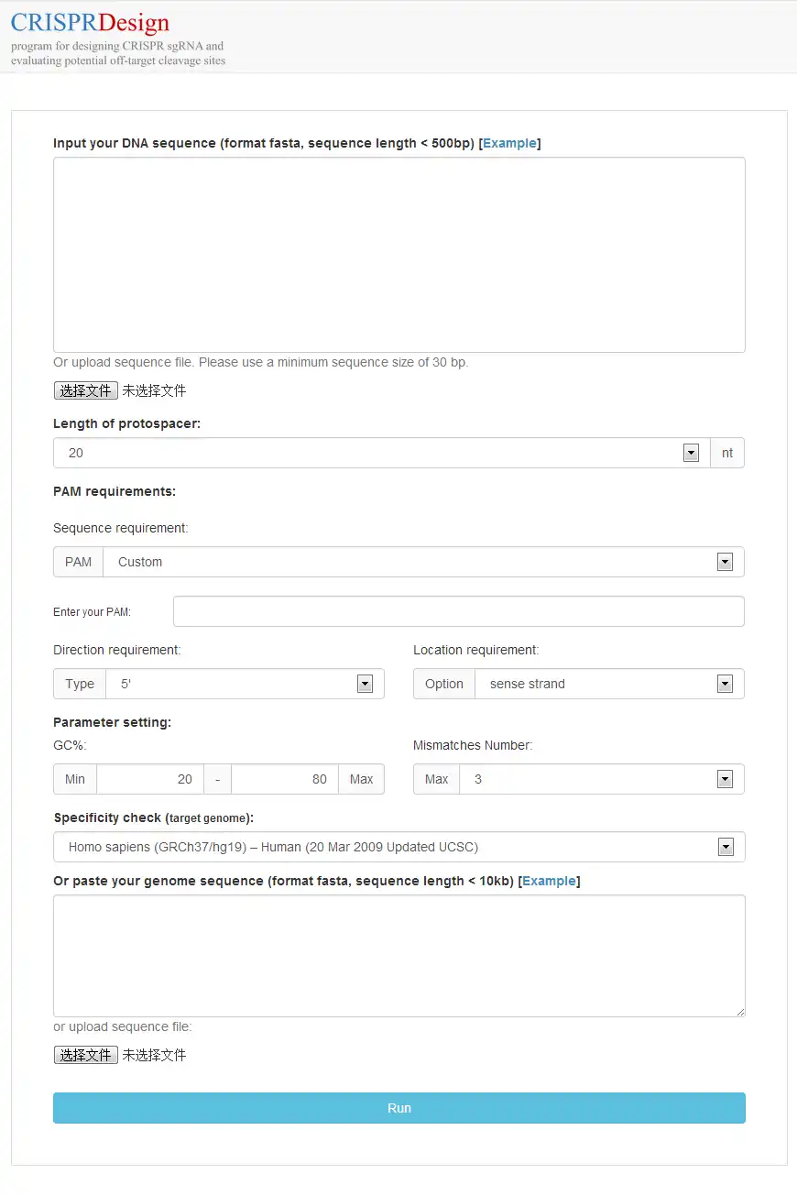Click the GC% minimum value field
Image resolution: width=797 pixels, height=1196 pixels.
[149, 779]
